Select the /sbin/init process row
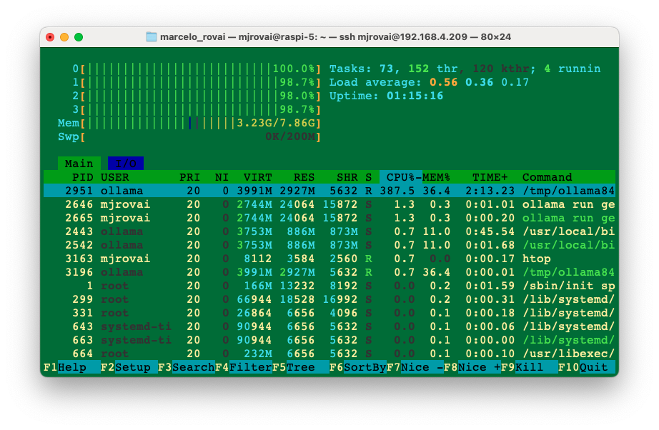Screen dimensions: 659x430 click(329, 286)
